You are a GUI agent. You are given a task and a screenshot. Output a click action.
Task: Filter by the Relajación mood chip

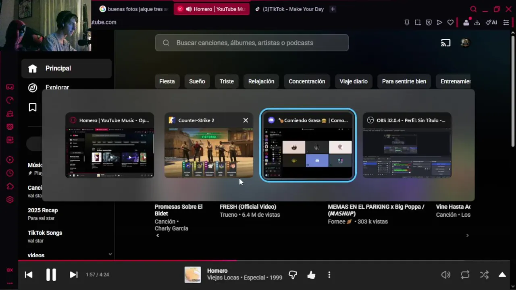pos(261,81)
